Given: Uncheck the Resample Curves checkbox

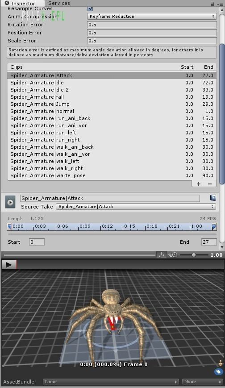Looking at the screenshot, I should (x=90, y=8).
